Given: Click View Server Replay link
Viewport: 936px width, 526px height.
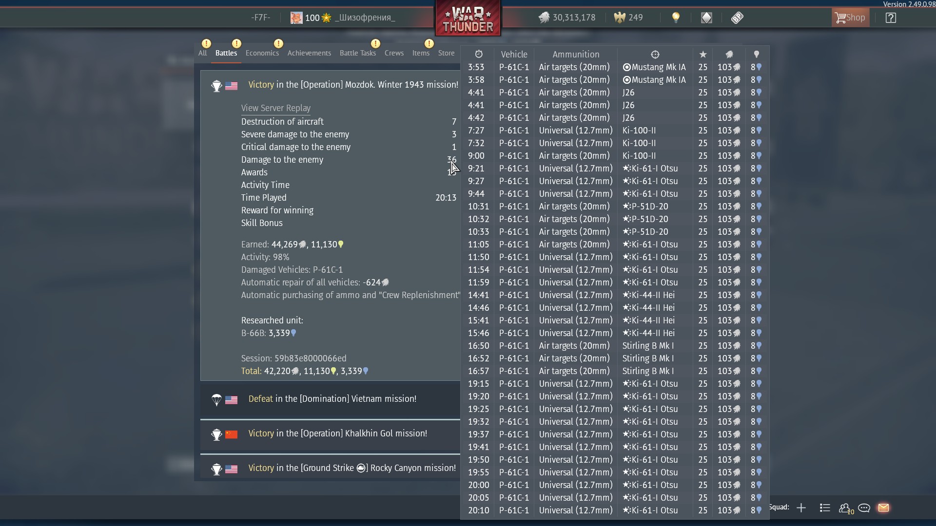Looking at the screenshot, I should [276, 108].
